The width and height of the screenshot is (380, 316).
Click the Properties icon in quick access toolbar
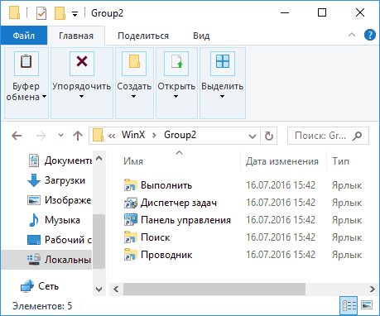coord(41,13)
